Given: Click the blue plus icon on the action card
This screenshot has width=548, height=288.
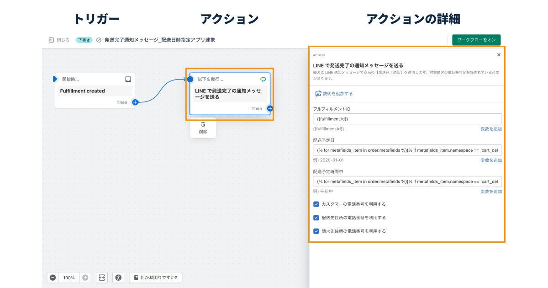Looking at the screenshot, I should pos(269,108).
